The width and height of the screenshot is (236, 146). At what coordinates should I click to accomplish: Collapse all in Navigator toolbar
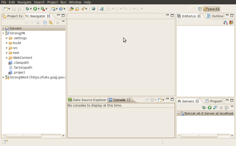tap(45, 22)
